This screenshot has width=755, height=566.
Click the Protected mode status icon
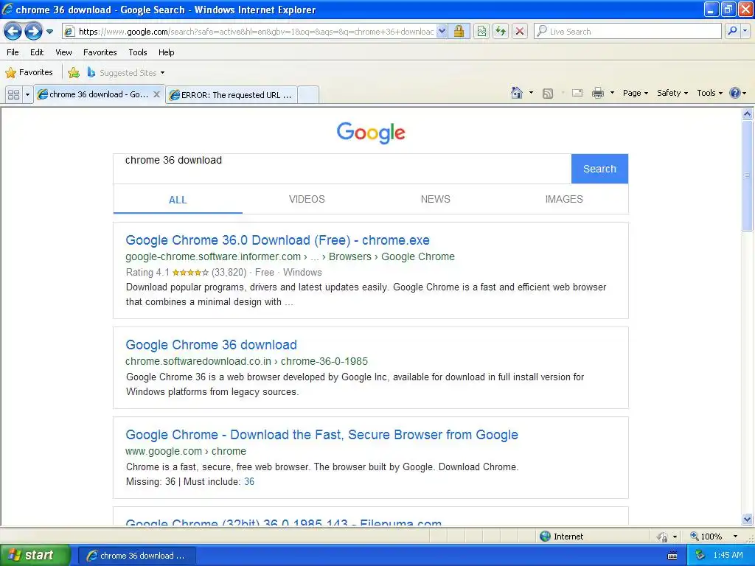click(x=663, y=537)
